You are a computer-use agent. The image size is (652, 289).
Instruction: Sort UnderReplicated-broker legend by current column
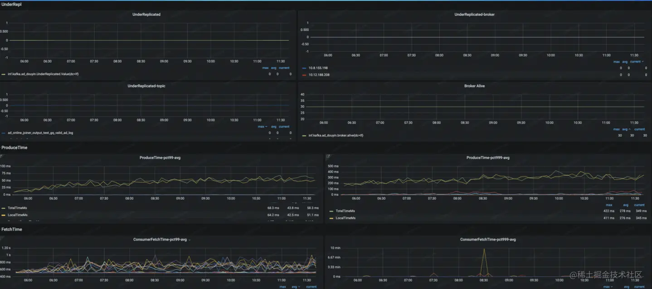[636, 62]
